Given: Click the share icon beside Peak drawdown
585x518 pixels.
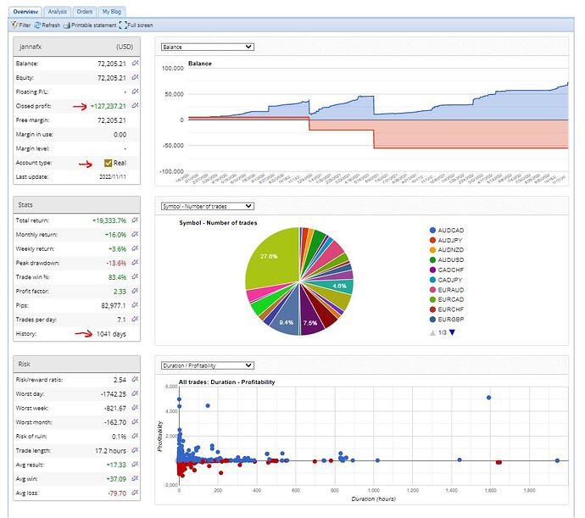Looking at the screenshot, I should pyautogui.click(x=135, y=263).
